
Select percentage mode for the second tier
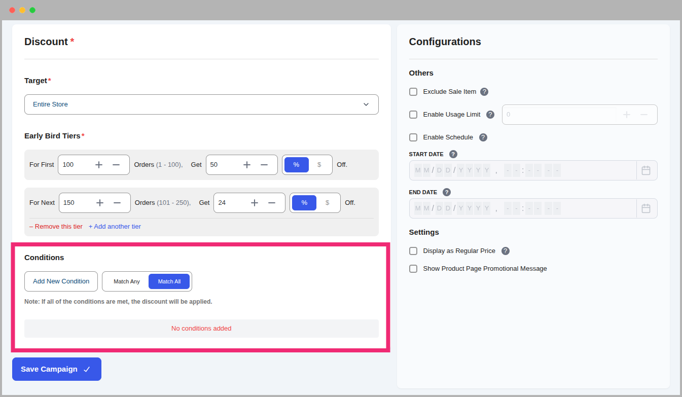pyautogui.click(x=304, y=202)
